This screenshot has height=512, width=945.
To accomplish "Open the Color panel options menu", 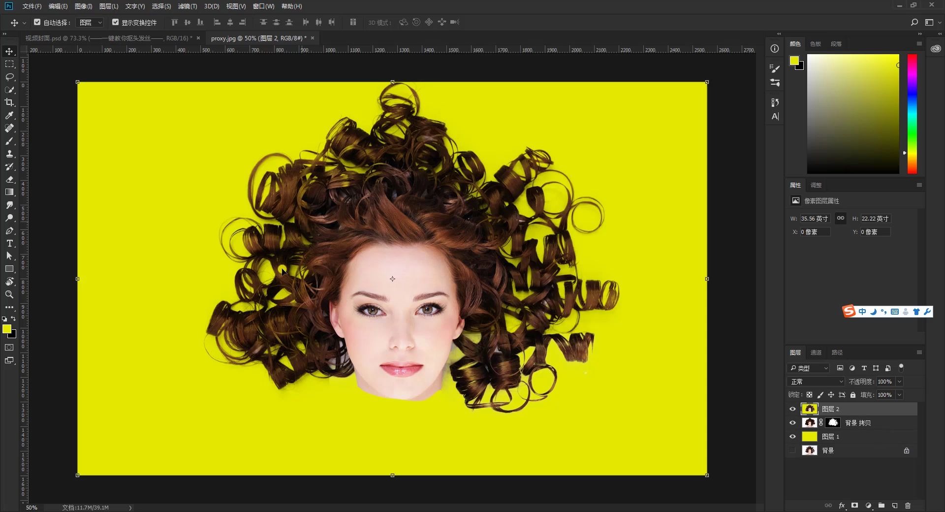I will [919, 44].
